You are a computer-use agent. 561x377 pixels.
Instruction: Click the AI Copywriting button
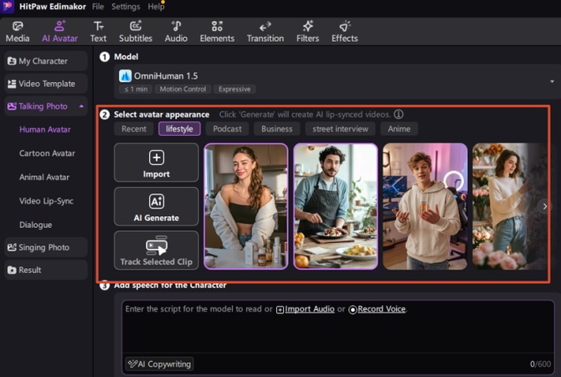pos(160,364)
